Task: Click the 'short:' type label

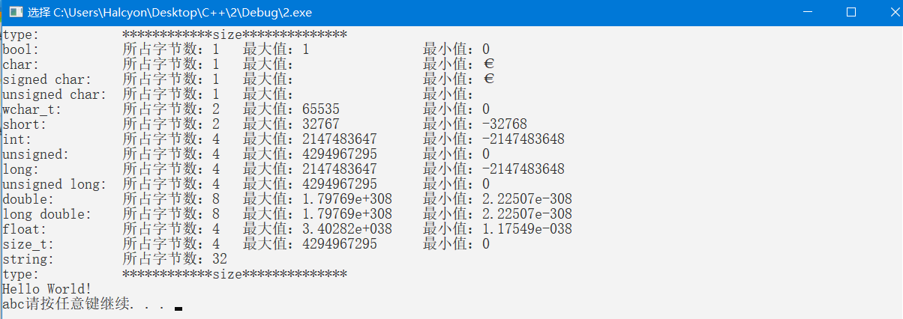Action: pos(25,124)
